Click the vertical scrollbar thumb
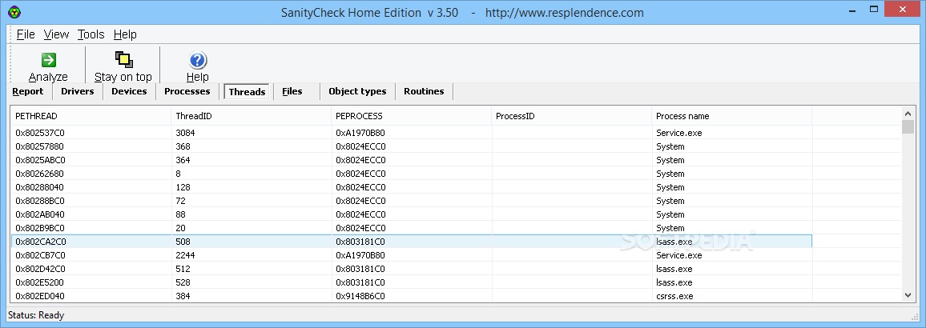 908,127
